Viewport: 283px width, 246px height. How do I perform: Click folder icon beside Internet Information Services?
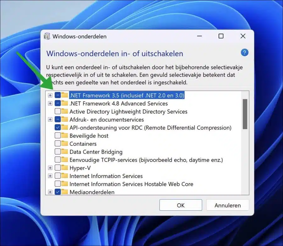(x=64, y=176)
